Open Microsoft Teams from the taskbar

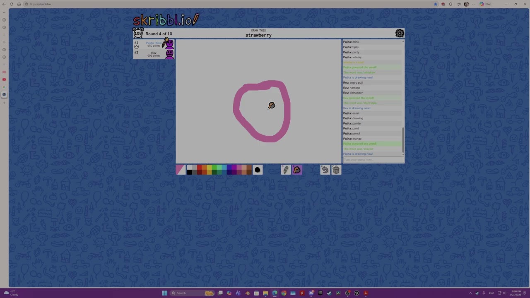(x=238, y=293)
